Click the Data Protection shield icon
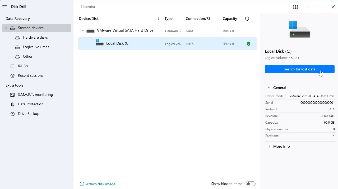The height and width of the screenshot is (189, 338). point(12,104)
